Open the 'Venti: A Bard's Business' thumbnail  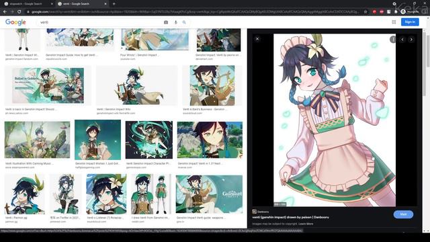[212, 85]
